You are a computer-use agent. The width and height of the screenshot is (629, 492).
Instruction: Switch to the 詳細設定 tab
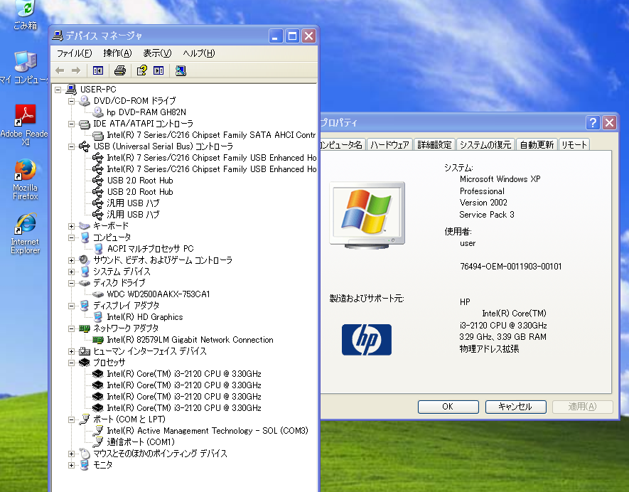pyautogui.click(x=434, y=144)
